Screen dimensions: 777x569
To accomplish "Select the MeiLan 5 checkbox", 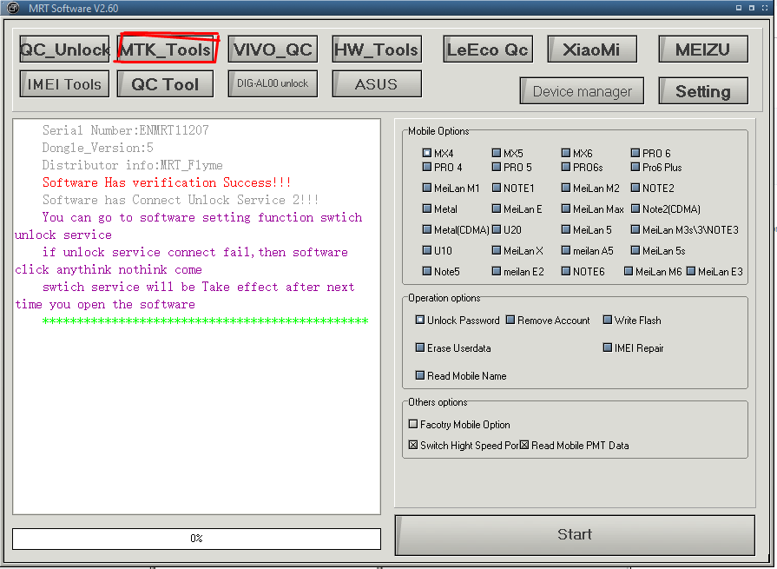I will pos(565,229).
